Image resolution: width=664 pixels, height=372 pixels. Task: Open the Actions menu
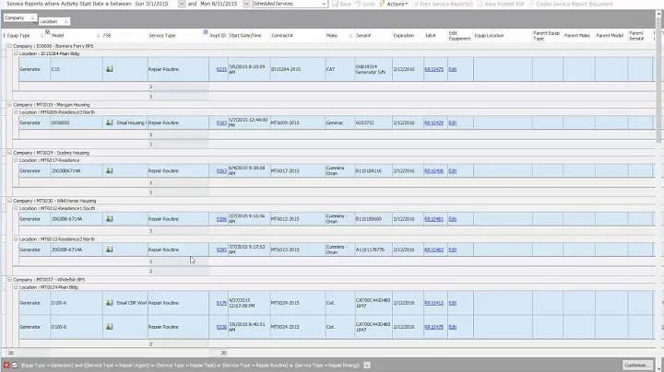[x=394, y=4]
